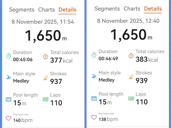Tap the Main style swimmer icon, left panel

9,77
